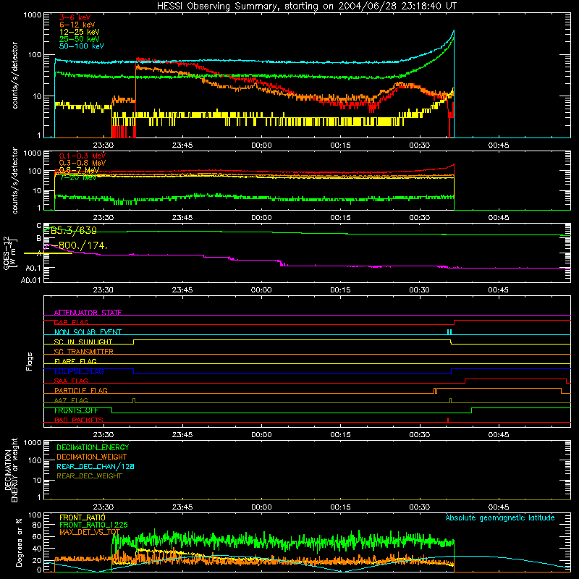This screenshot has height=579, width=579.
Task: Select the 25-50 keV legend label
Action: 79,39
